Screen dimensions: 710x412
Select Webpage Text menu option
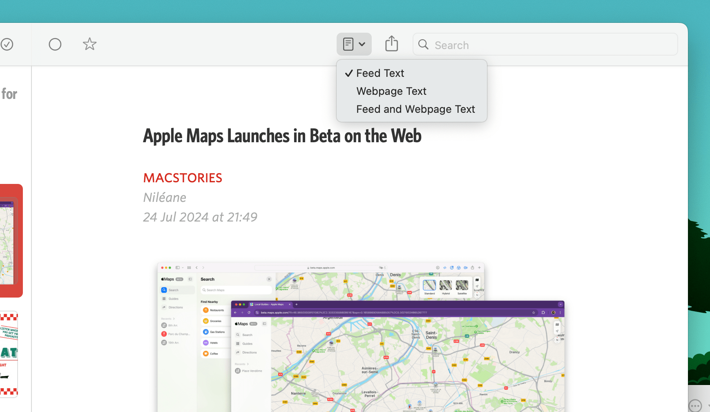click(412, 91)
